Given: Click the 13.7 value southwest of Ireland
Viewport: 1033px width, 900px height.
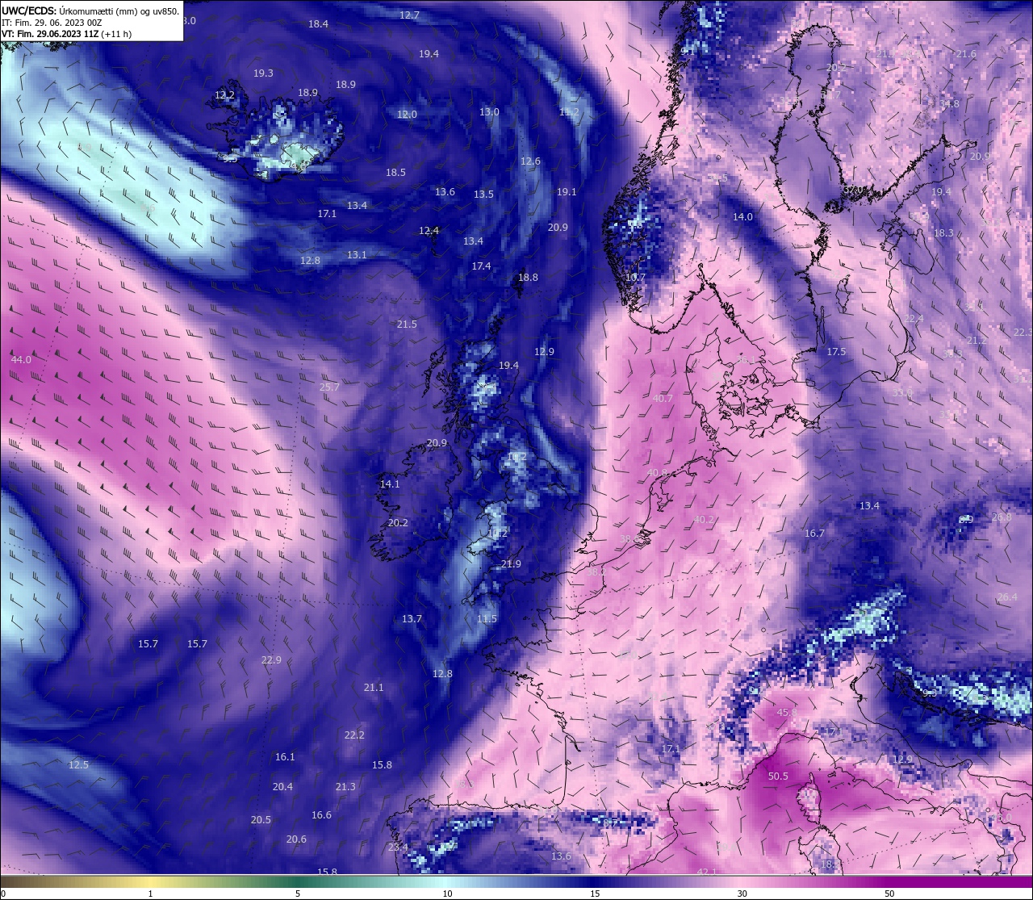Looking at the screenshot, I should [x=412, y=619].
